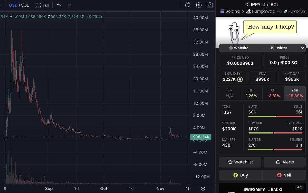308x193 pixels.
Task: Open chart settings gear icon
Action: tap(199, 5)
